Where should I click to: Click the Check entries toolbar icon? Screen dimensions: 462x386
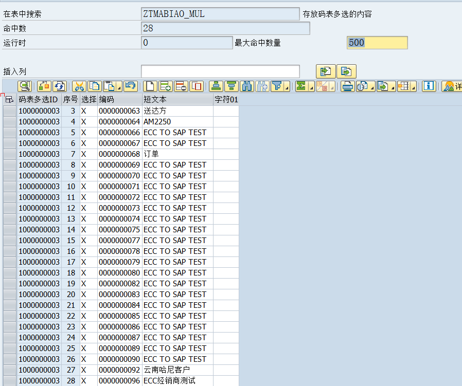point(44,86)
